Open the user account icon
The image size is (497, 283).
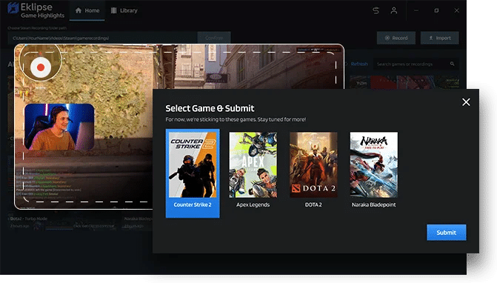coord(393,10)
